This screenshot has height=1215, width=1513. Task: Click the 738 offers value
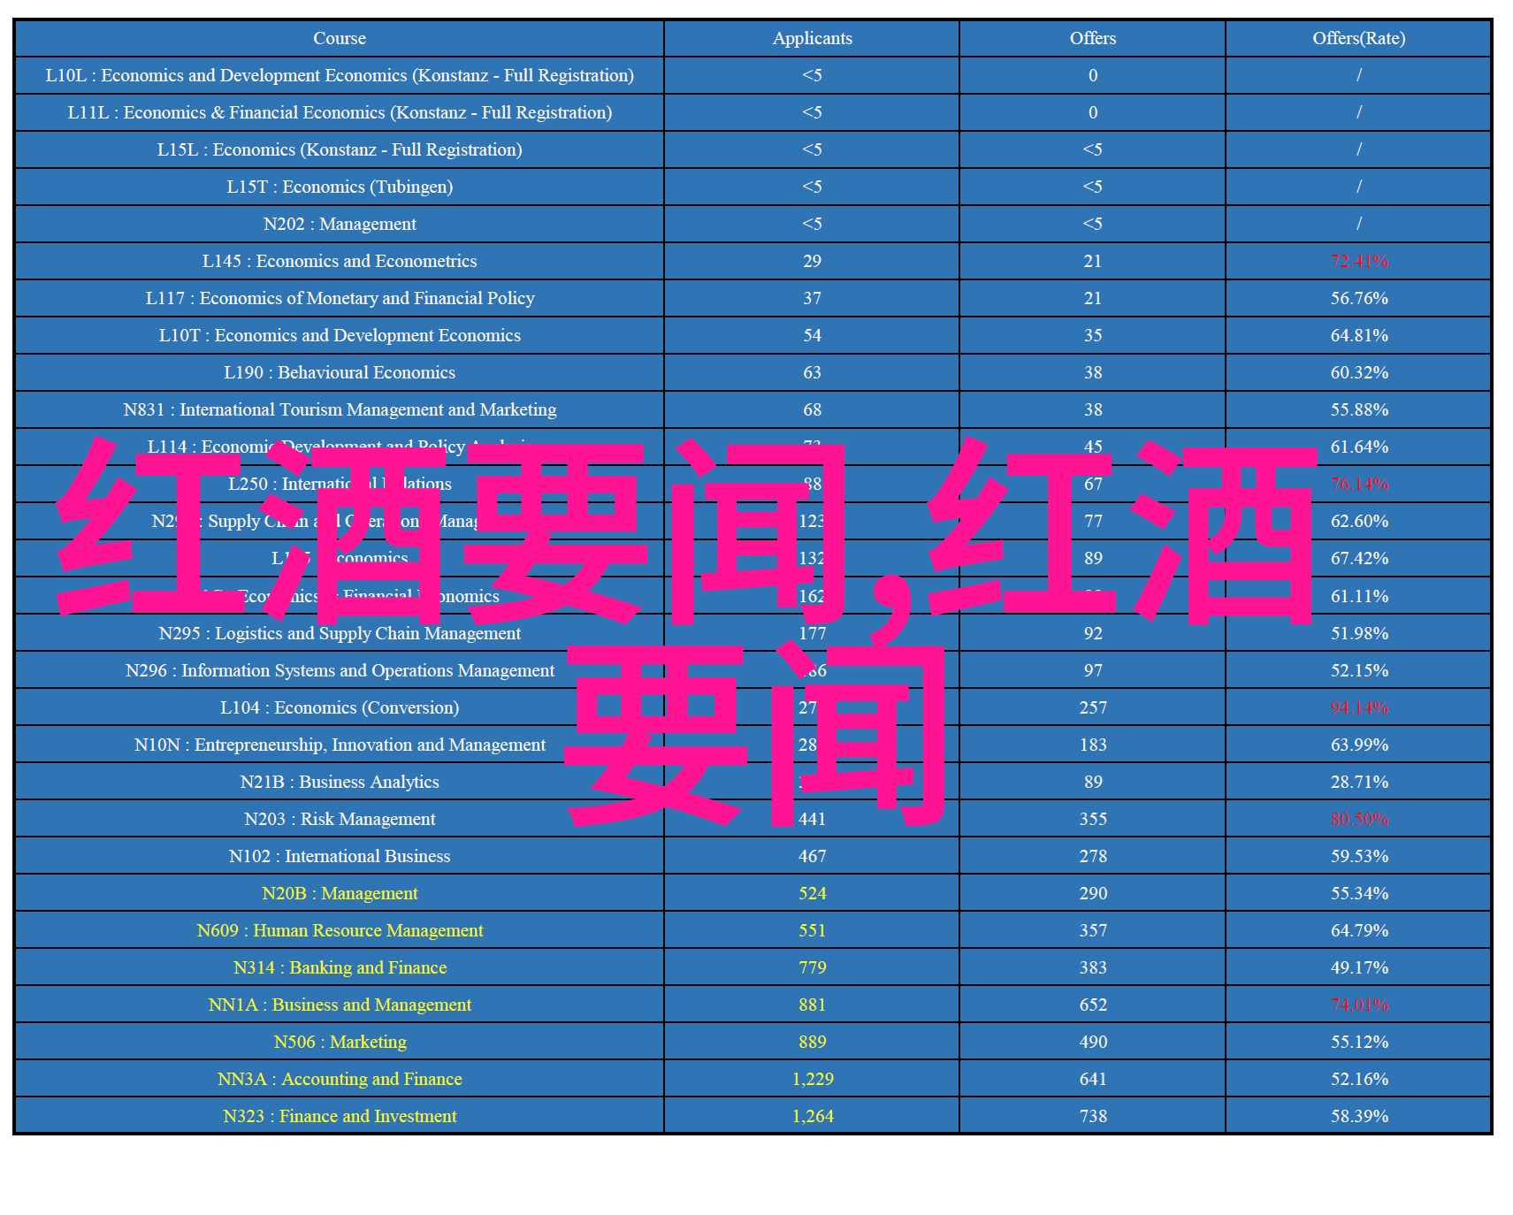pyautogui.click(x=1093, y=1116)
